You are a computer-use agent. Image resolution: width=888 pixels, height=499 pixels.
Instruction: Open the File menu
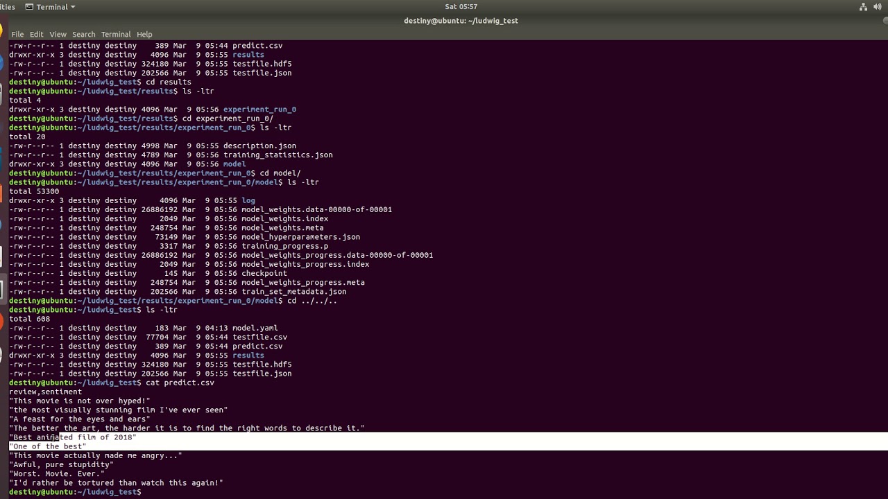pos(17,34)
